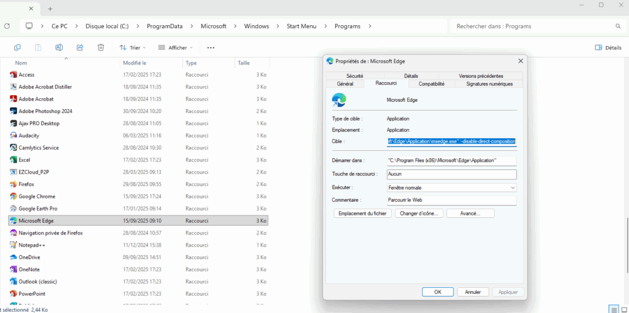Screen dimensions: 629x313
Task: Click Disque local (C:) in the address bar
Action: pyautogui.click(x=107, y=26)
